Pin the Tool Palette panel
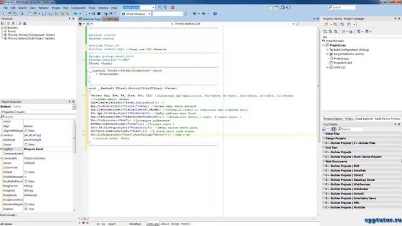402x226 pixels. pyautogui.click(x=395, y=124)
